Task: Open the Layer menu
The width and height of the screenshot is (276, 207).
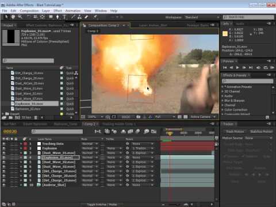Action: [46, 11]
